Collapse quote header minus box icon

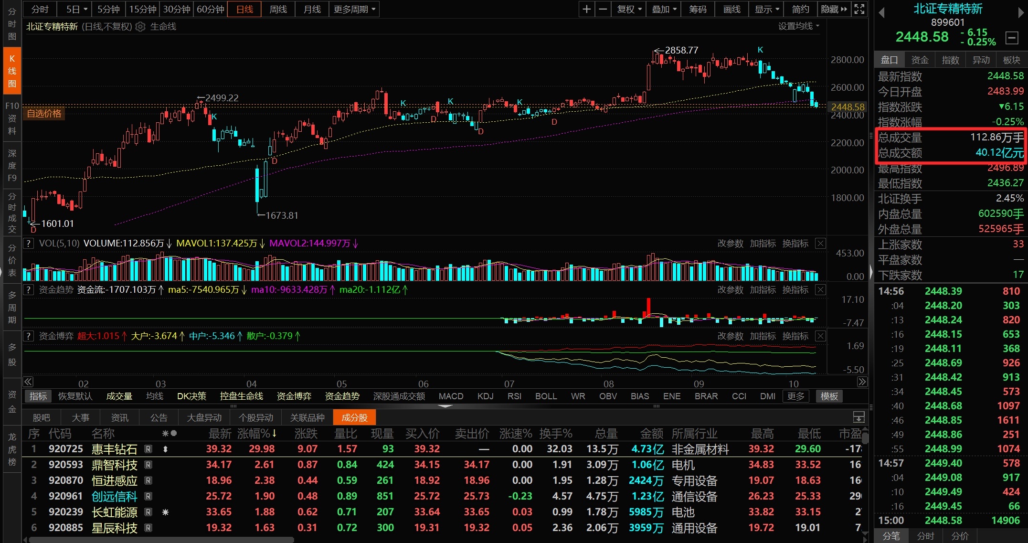pyautogui.click(x=1011, y=38)
